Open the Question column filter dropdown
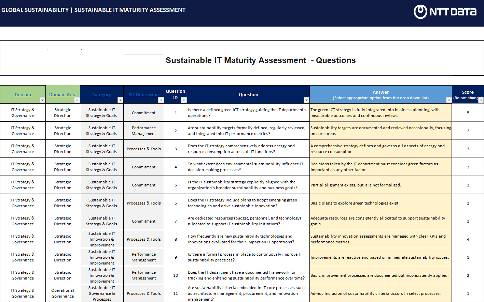 [x=306, y=100]
